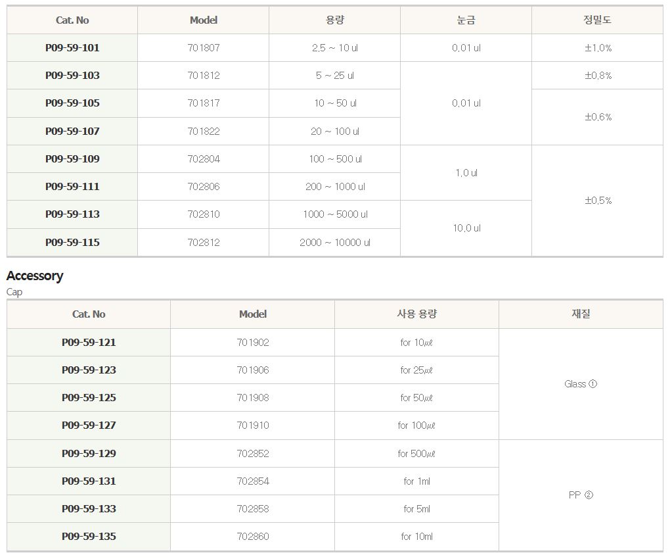Click cap model number 701902
Viewport: 672px width, 559px height.
coord(253,343)
